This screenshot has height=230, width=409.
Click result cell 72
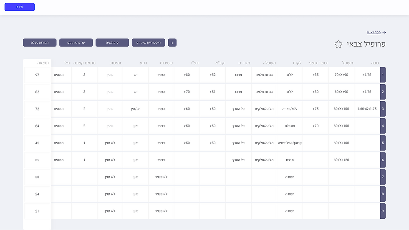click(x=37, y=109)
